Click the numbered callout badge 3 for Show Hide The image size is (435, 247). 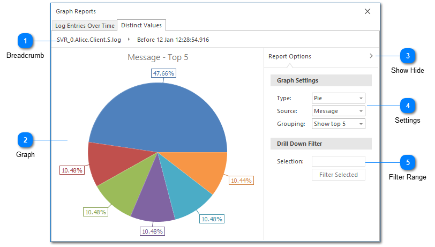point(408,56)
